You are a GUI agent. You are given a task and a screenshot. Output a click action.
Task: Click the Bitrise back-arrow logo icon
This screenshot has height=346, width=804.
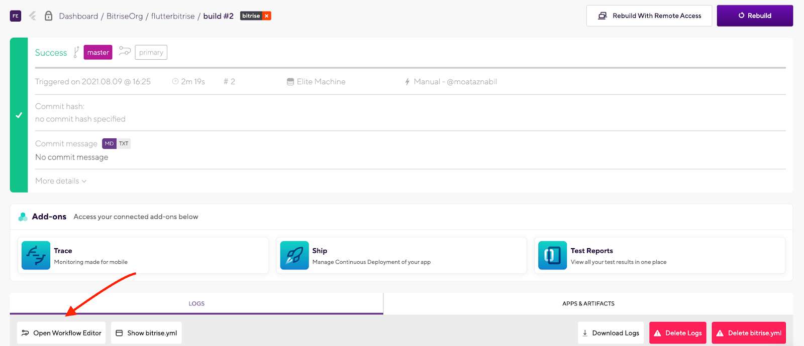[x=33, y=16]
